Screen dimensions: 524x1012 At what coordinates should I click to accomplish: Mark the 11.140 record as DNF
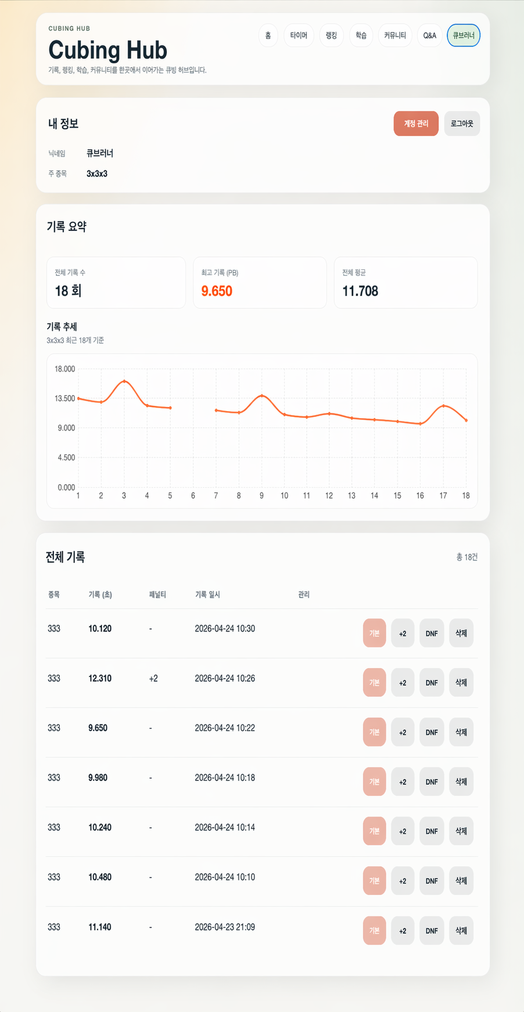coord(432,931)
